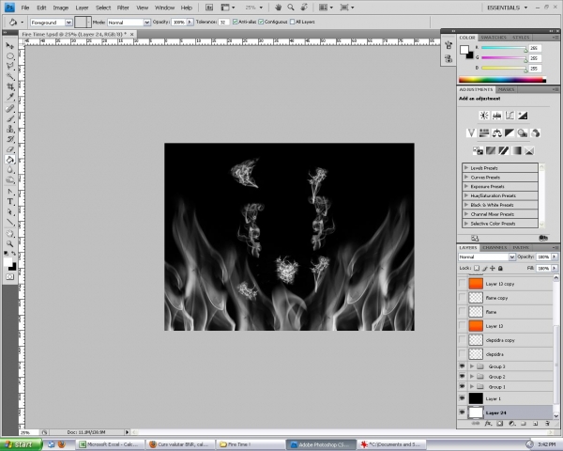Select the Line shape tool
Viewport: 563px width, 451px height.
pyautogui.click(x=10, y=222)
